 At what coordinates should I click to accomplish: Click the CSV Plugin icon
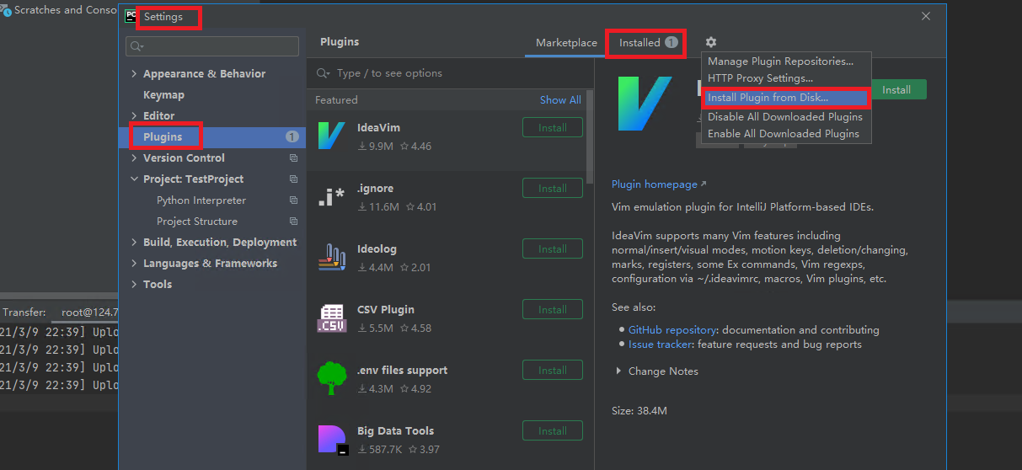tap(332, 318)
